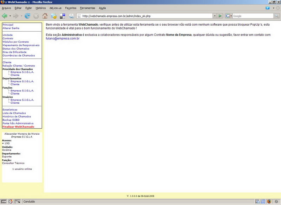Open the Backup SGBD link
Viewport: 281px width, 205px height.
pos(11,120)
